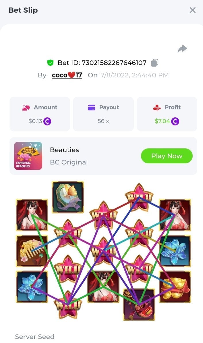Click the Bet ID number text

[x=114, y=63]
